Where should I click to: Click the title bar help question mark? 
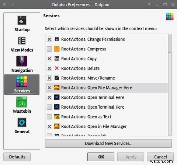[x=149, y=5]
